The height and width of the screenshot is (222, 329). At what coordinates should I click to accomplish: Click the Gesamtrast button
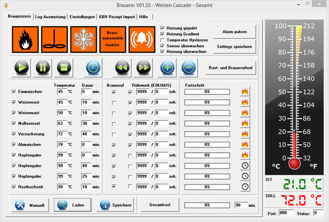coord(160,205)
